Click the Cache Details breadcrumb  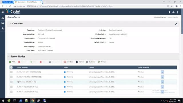pyautogui.click(x=173, y=17)
